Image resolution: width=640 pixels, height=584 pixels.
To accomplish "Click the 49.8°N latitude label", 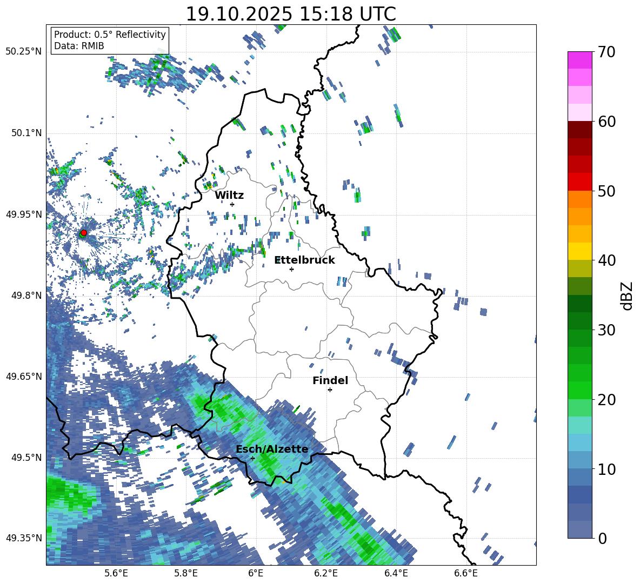I will point(26,296).
